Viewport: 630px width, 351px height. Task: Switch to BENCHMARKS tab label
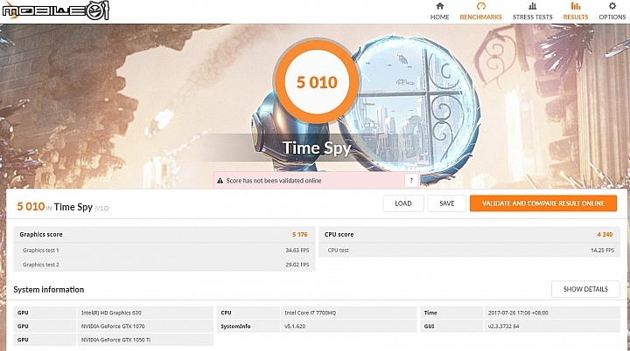pos(480,17)
